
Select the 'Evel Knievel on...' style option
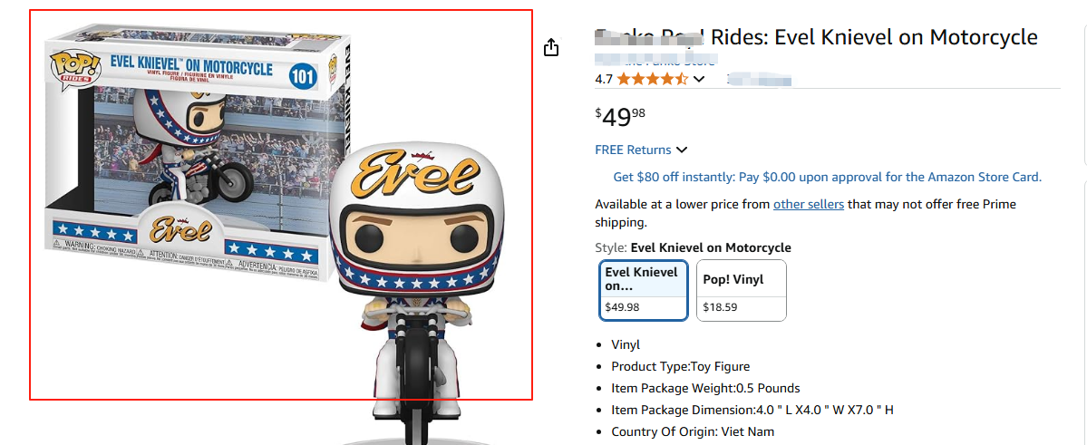tap(644, 289)
